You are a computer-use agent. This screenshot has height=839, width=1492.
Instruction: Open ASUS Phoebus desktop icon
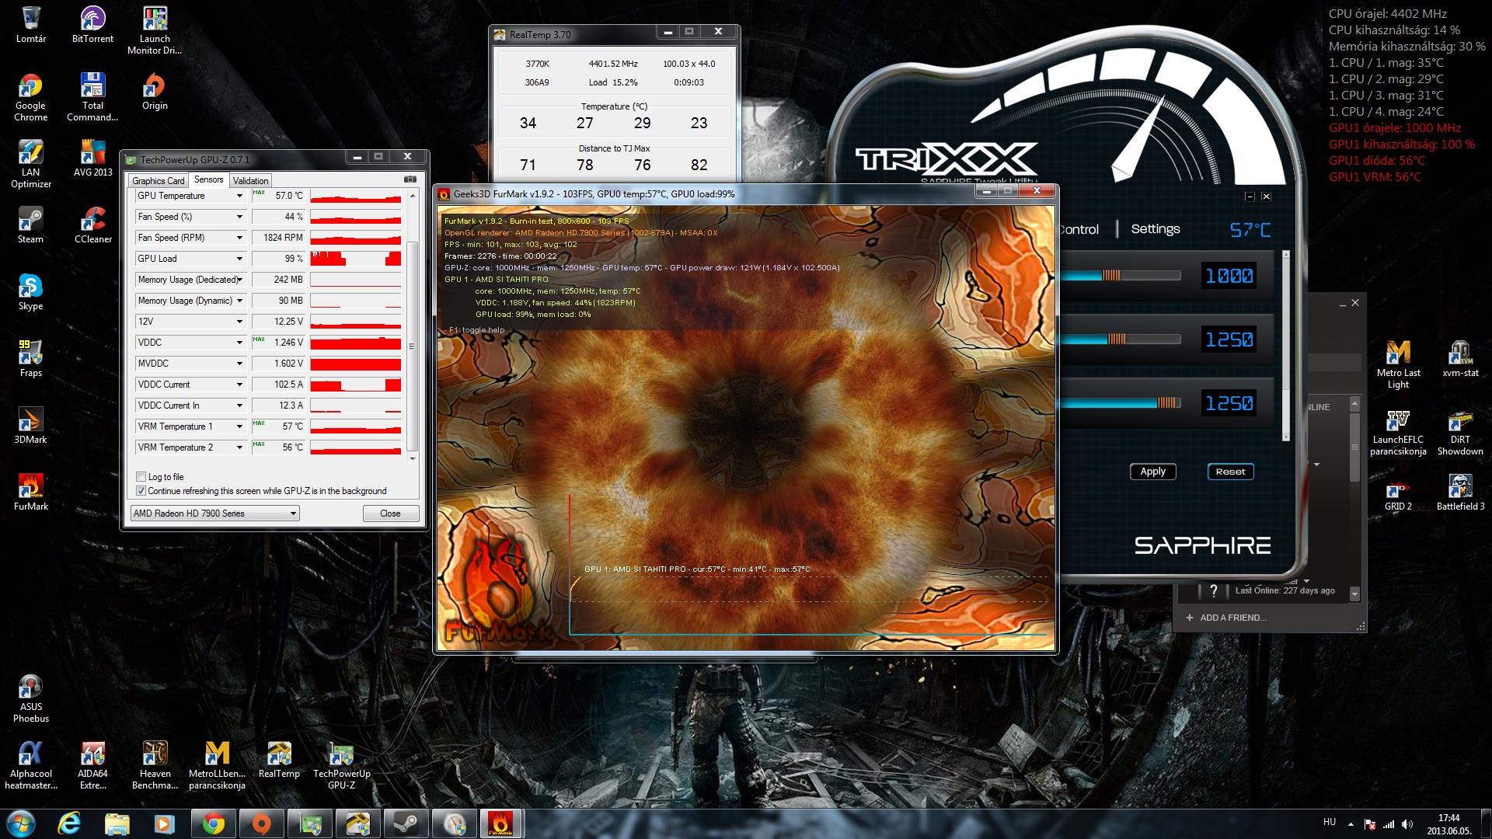point(31,698)
